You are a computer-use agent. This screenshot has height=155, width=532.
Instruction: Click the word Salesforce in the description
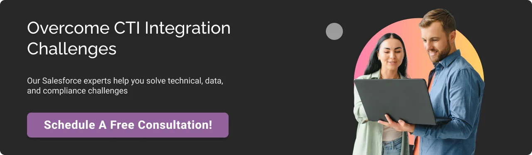pyautogui.click(x=62, y=81)
